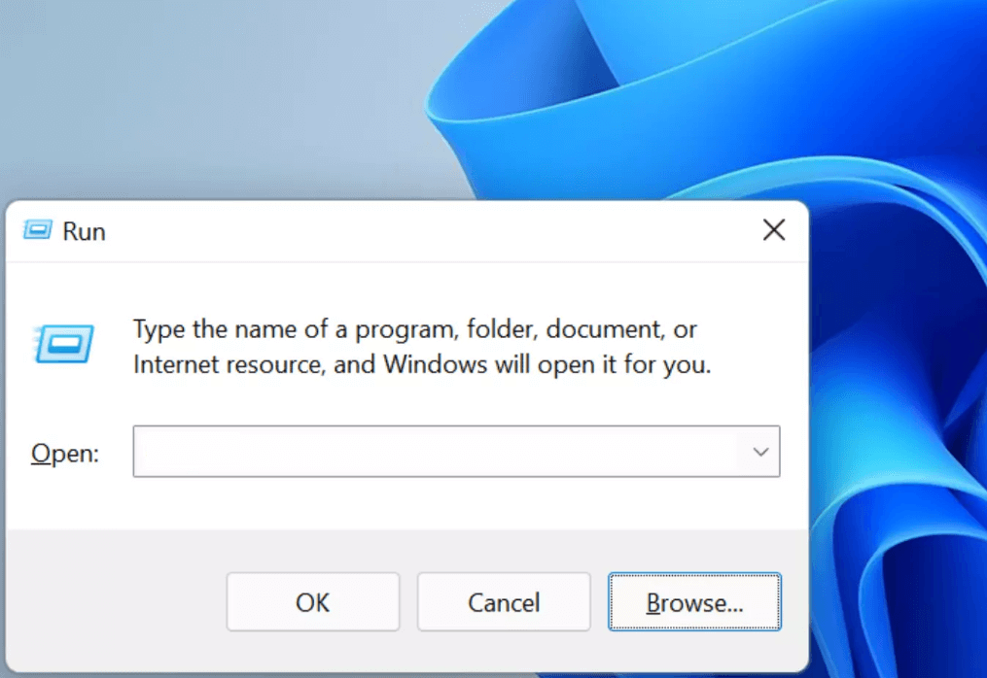Image resolution: width=987 pixels, height=678 pixels.
Task: Click the 'Run' title text
Action: click(84, 232)
